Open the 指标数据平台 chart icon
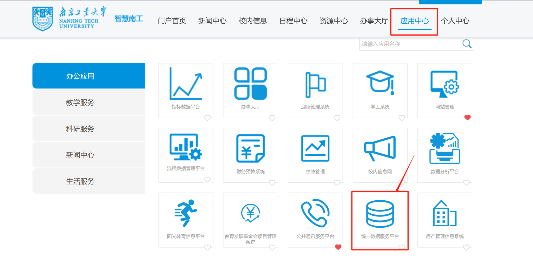The width and height of the screenshot is (533, 256). pyautogui.click(x=186, y=84)
